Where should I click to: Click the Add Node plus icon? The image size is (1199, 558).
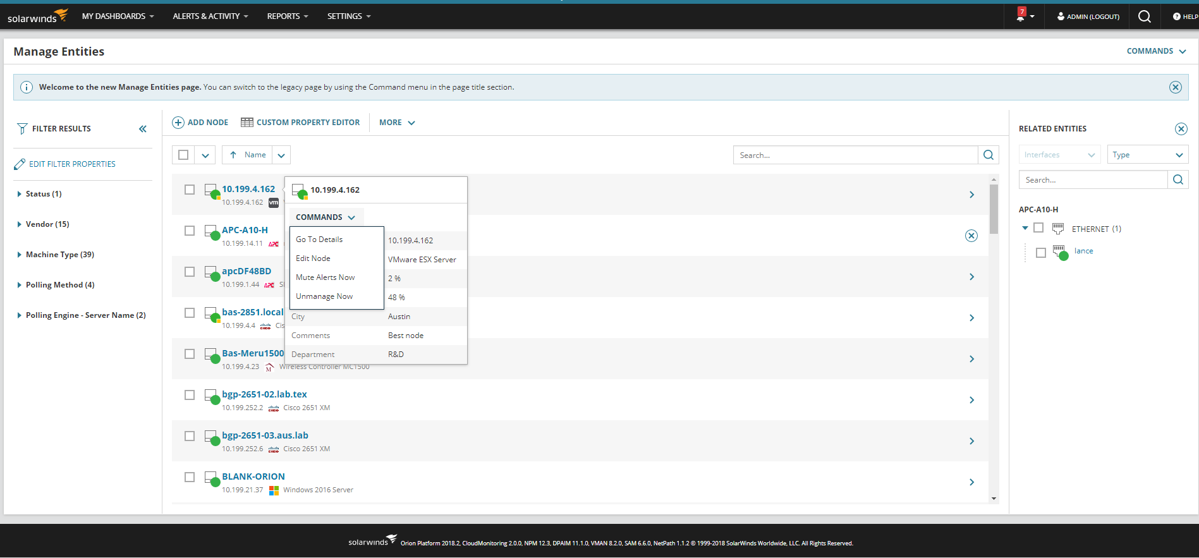(x=178, y=123)
